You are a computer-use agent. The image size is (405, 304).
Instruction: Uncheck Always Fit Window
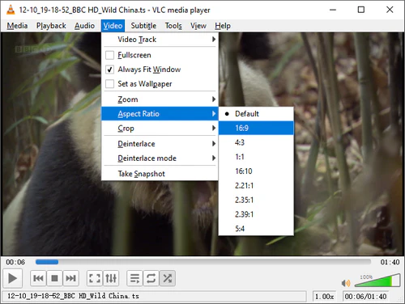tap(109, 70)
